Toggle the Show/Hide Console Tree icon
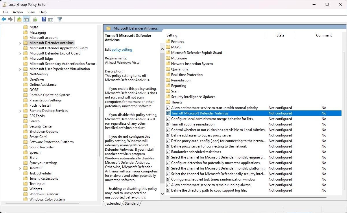 click(x=26, y=19)
